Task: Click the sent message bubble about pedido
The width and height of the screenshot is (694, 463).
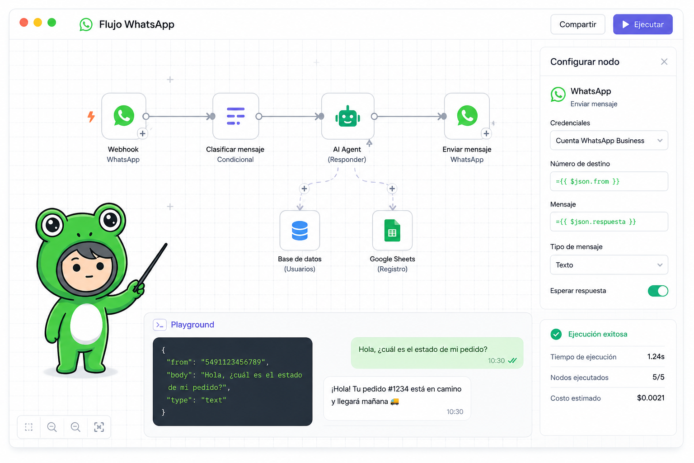Action: 437,353
